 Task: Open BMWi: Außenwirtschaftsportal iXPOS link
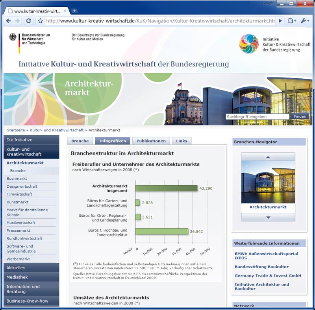pyautogui.click(x=267, y=256)
